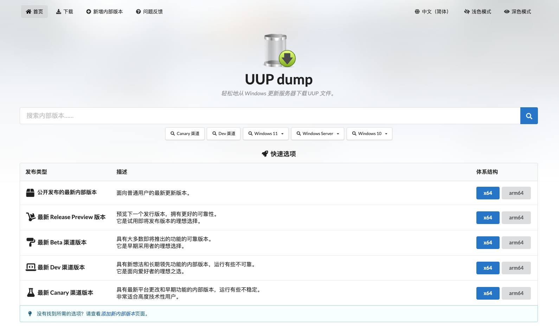Screen dimensions: 559x326
Task: Click the 最新 Dev 渠道版本 row title
Action: (x=61, y=267)
